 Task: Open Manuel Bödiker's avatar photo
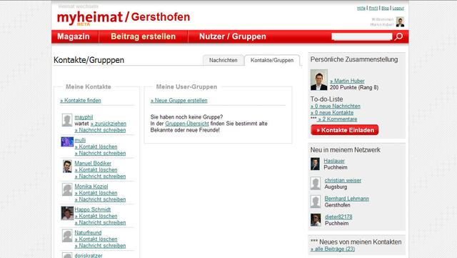[x=67, y=166]
